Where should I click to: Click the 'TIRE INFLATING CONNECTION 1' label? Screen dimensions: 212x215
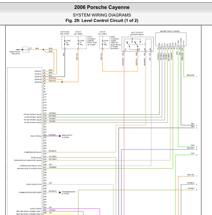[29, 211]
